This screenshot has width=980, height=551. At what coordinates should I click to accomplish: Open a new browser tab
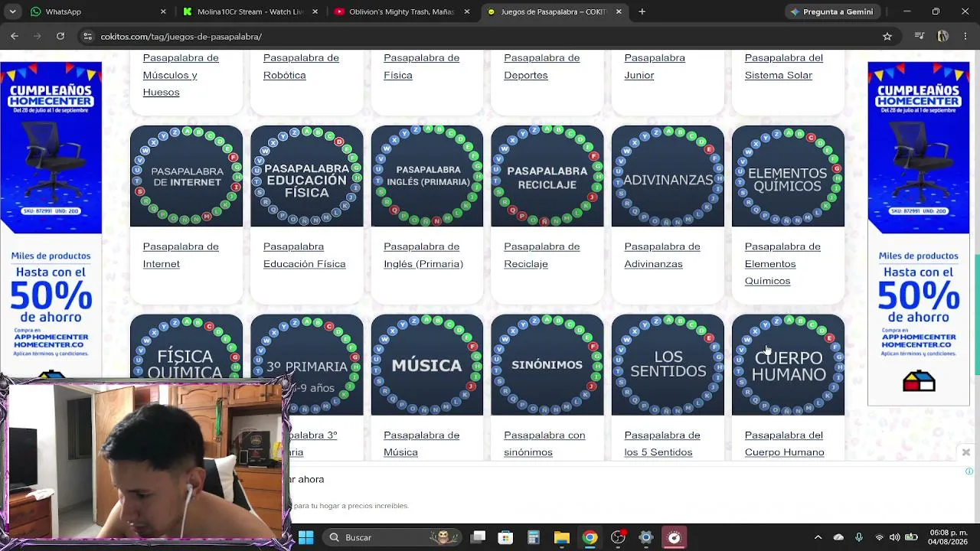(642, 11)
